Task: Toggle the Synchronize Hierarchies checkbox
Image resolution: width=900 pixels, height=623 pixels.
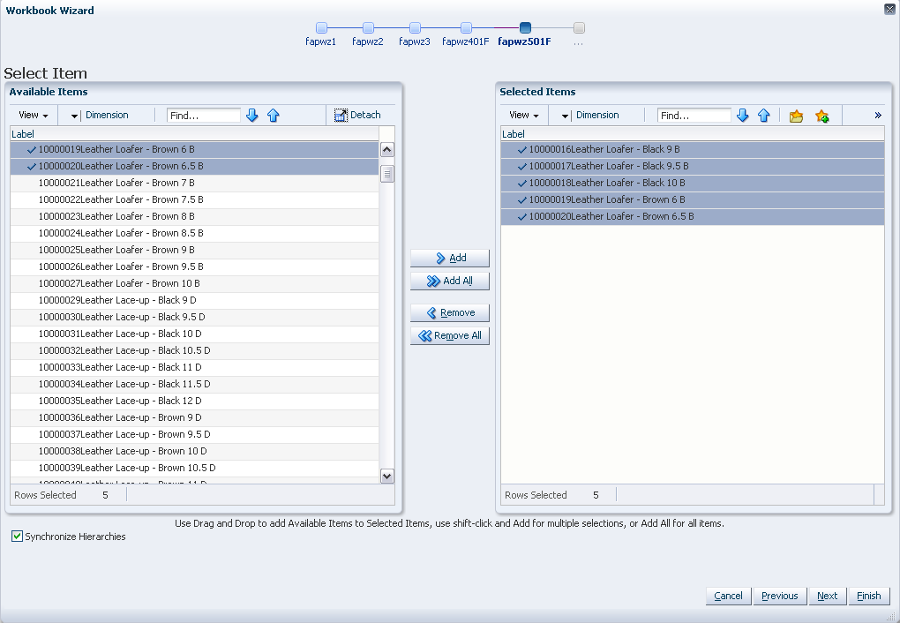Action: (x=18, y=537)
